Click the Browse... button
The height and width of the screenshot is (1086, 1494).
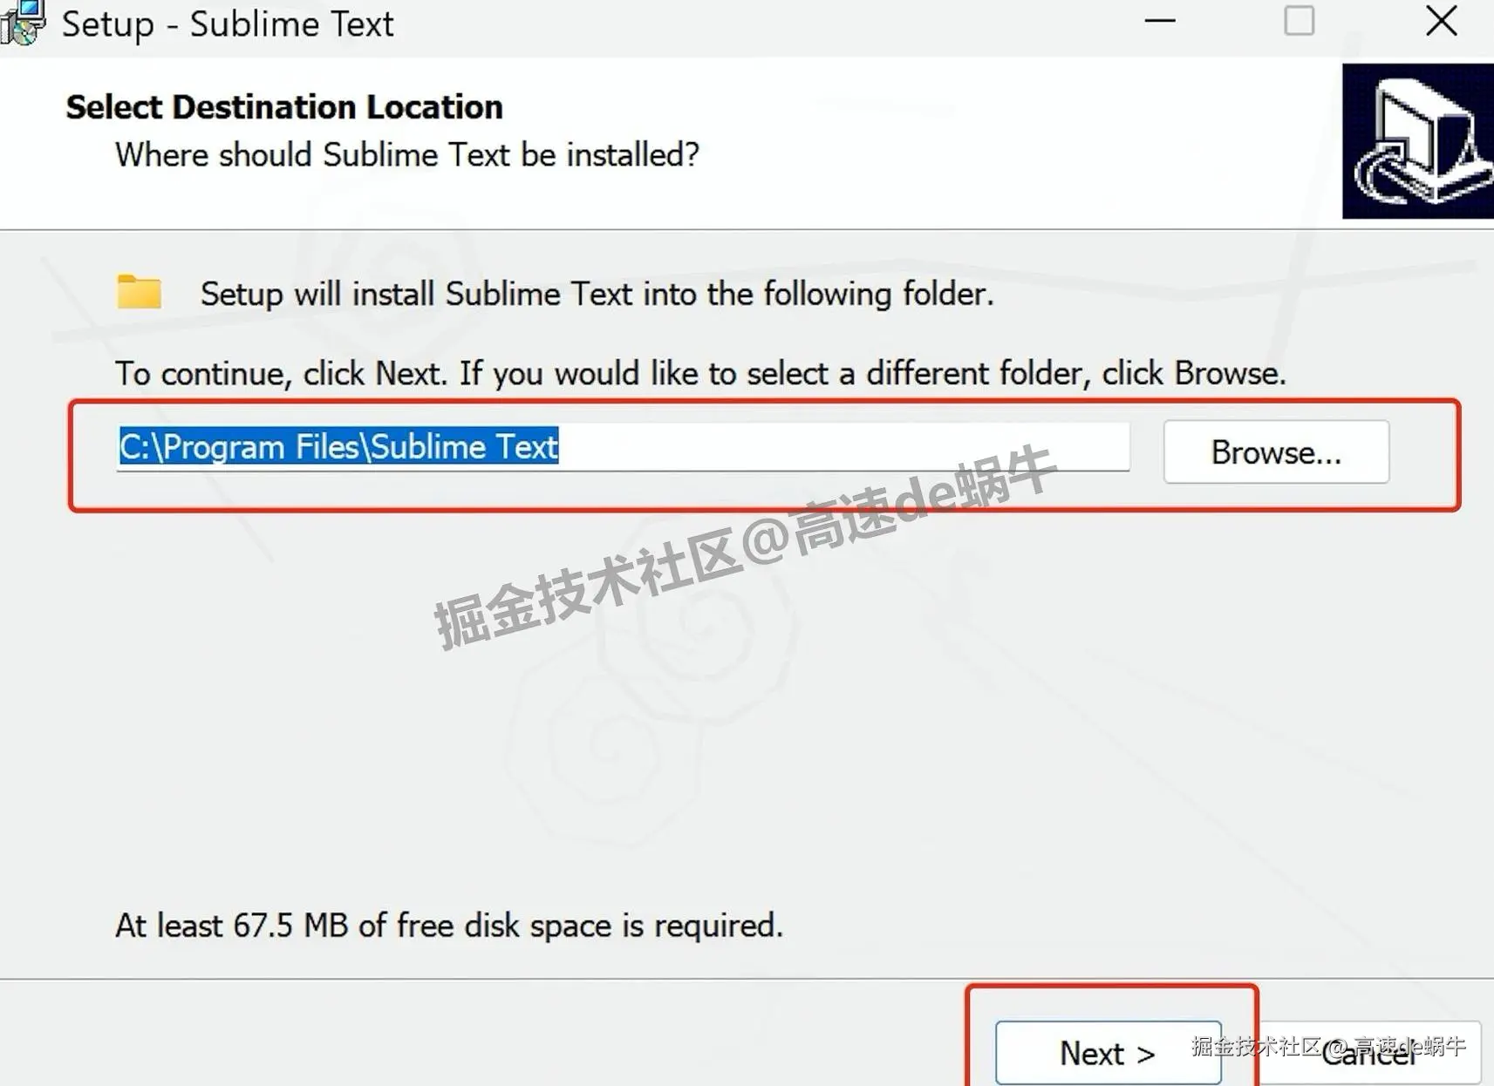click(x=1275, y=451)
